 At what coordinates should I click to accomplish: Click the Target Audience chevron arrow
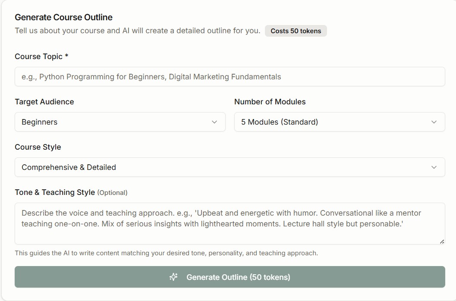tap(214, 122)
